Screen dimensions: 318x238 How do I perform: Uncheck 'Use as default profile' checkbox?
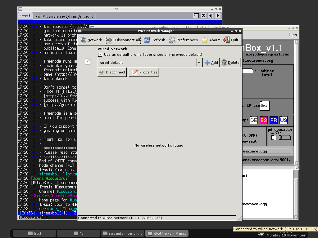point(100,55)
